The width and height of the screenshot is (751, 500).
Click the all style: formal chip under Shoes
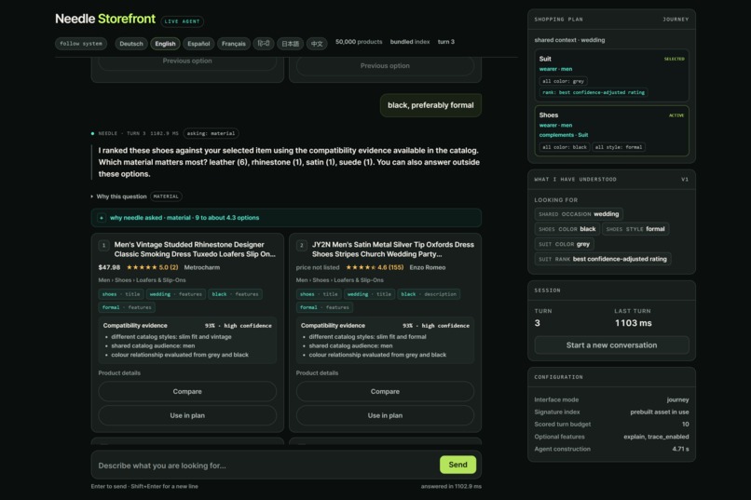(x=619, y=147)
